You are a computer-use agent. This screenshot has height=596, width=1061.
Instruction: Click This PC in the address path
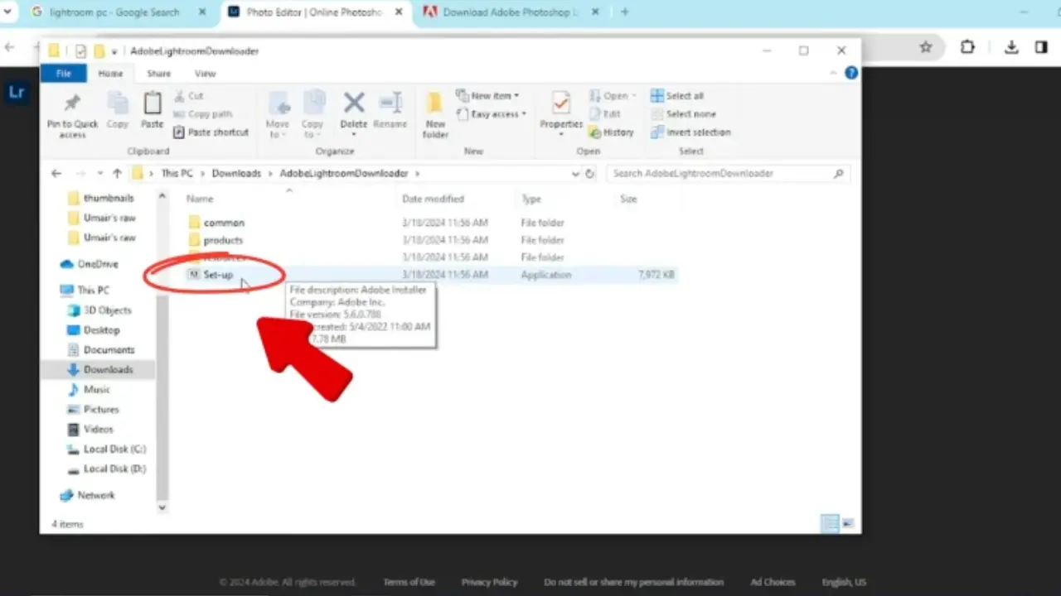coord(177,174)
